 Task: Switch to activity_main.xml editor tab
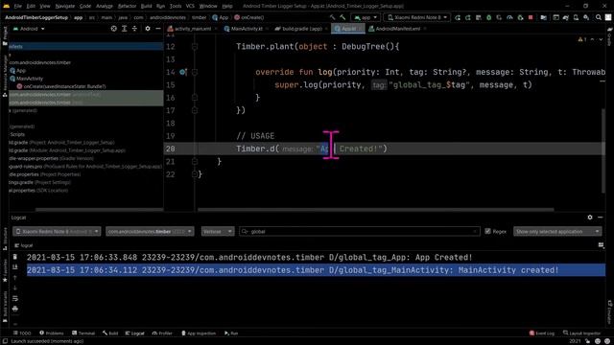(192, 29)
